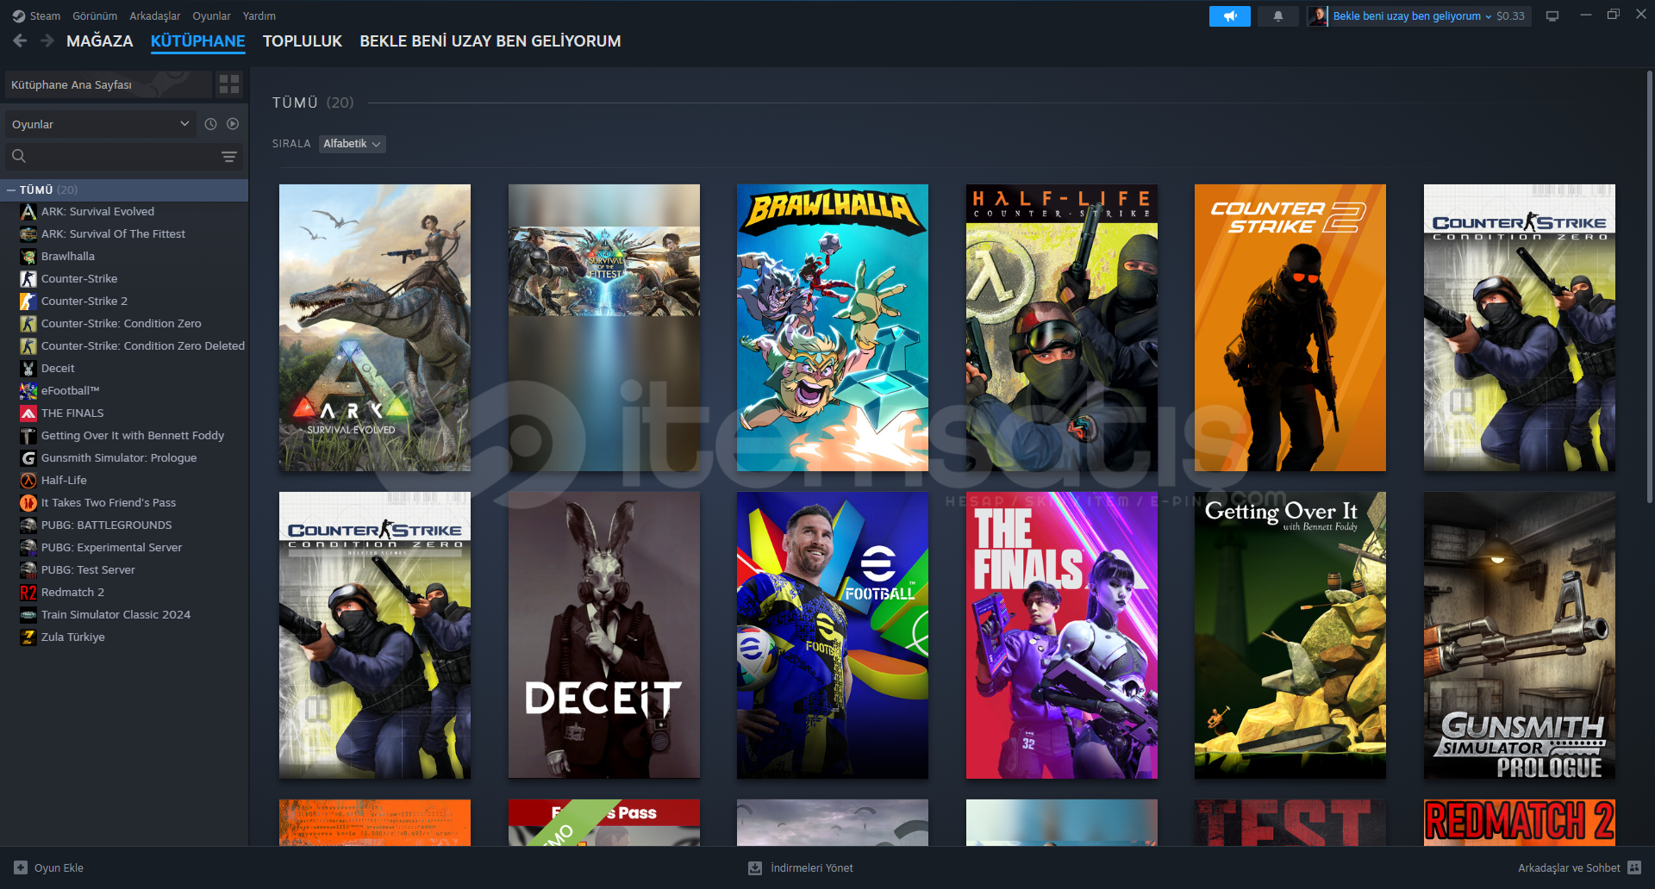Open the notifications bell
Screen dimensions: 1655x889
pos(1278,16)
